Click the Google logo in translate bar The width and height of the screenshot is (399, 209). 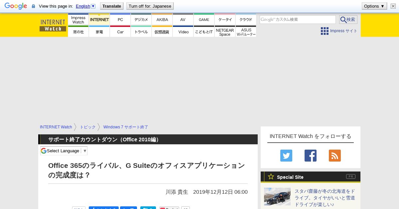(x=16, y=6)
